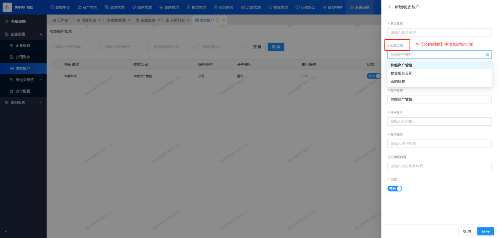This screenshot has height=238, width=498.
Task: Collapse the sidebar with bottom menu icon
Action: coord(7,231)
